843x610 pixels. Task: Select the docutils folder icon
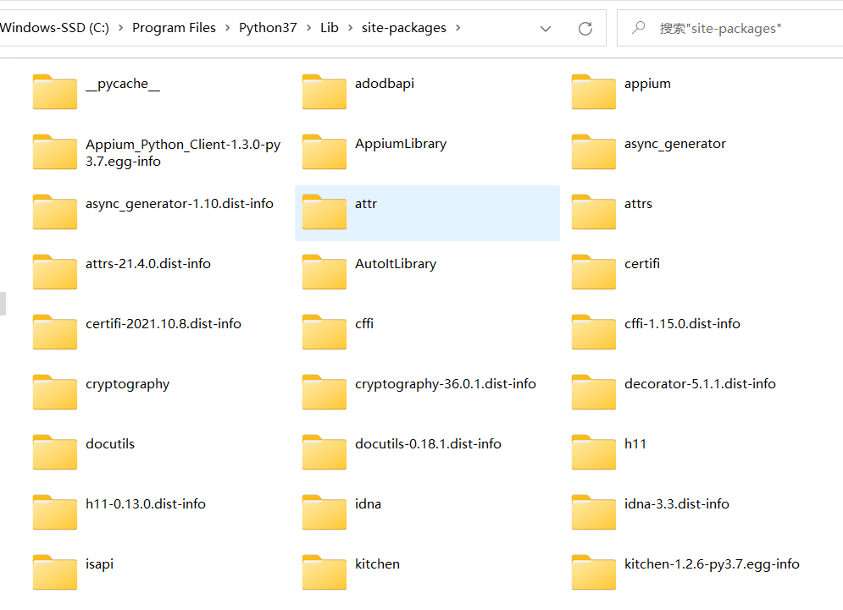click(55, 453)
